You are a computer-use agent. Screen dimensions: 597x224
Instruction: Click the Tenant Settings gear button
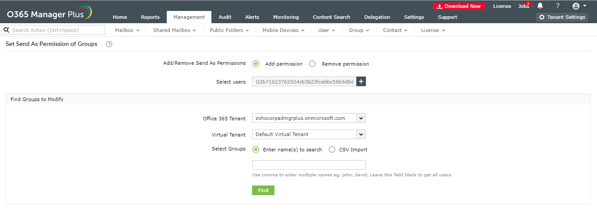point(562,17)
